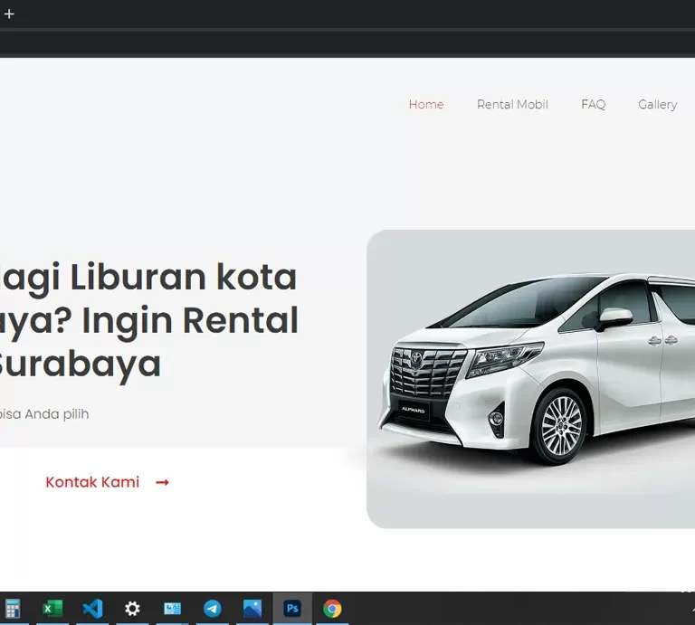Switch to Photoshop in the taskbar

[x=292, y=609]
